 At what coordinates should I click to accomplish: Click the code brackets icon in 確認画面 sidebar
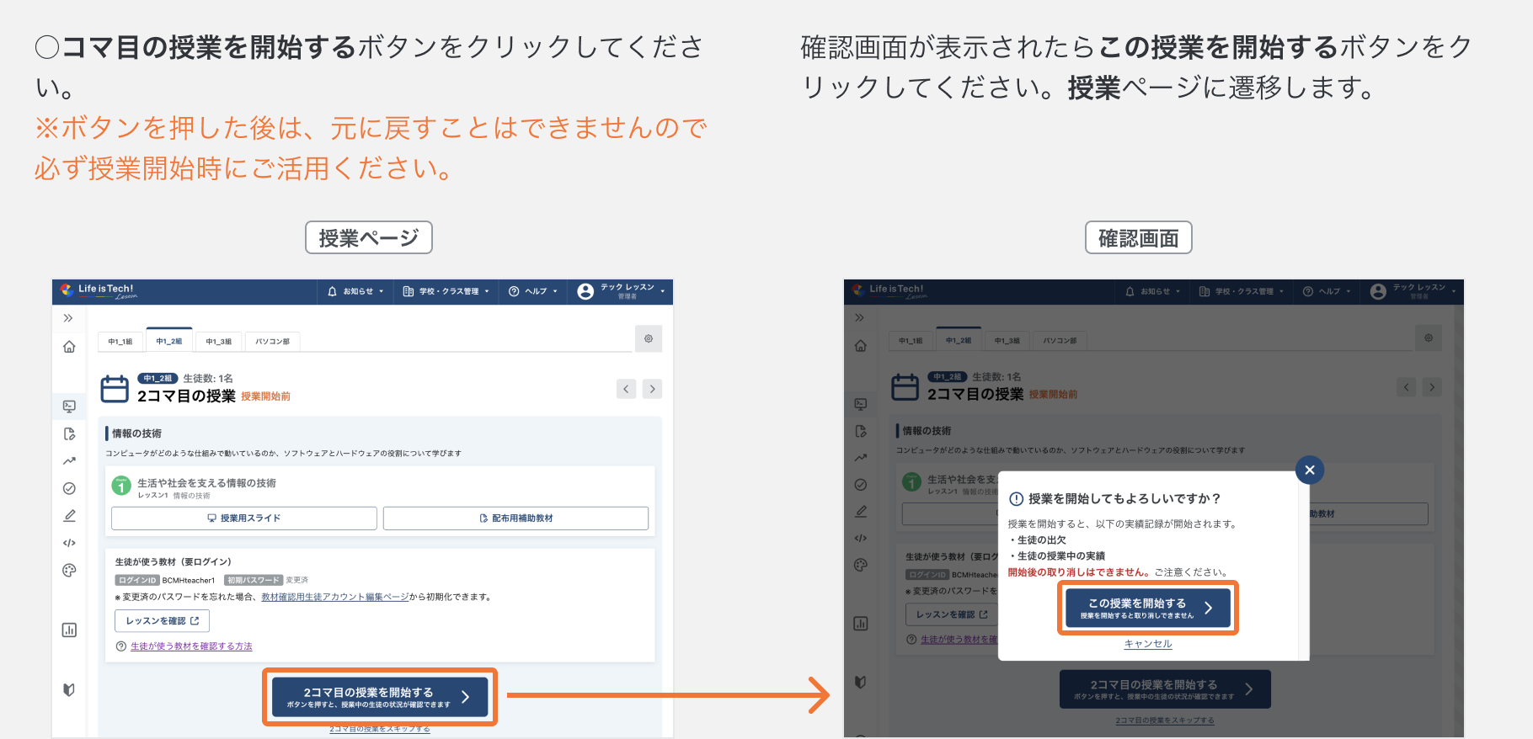click(x=860, y=538)
